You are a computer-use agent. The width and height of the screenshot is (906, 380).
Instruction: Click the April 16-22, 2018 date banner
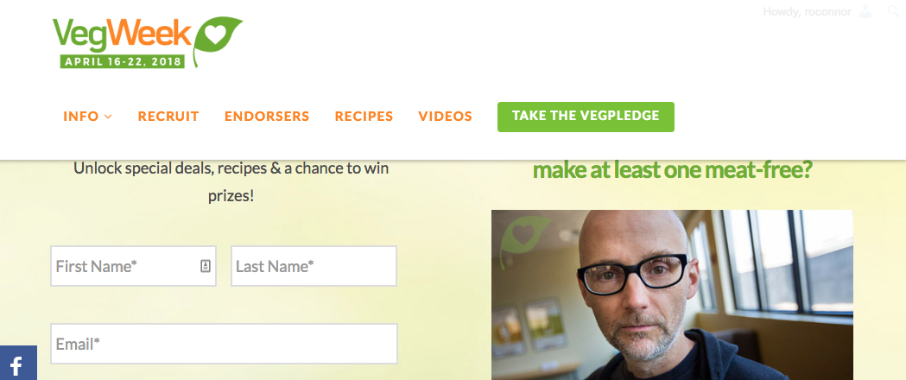click(x=123, y=61)
